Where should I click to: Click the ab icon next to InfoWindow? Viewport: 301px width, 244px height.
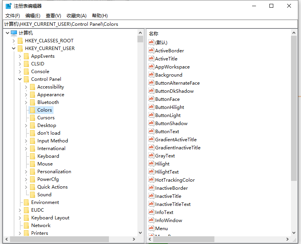(x=151, y=220)
